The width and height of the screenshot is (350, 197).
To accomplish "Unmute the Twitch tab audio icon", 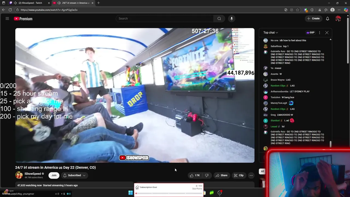I will pyautogui.click(x=15, y=3).
